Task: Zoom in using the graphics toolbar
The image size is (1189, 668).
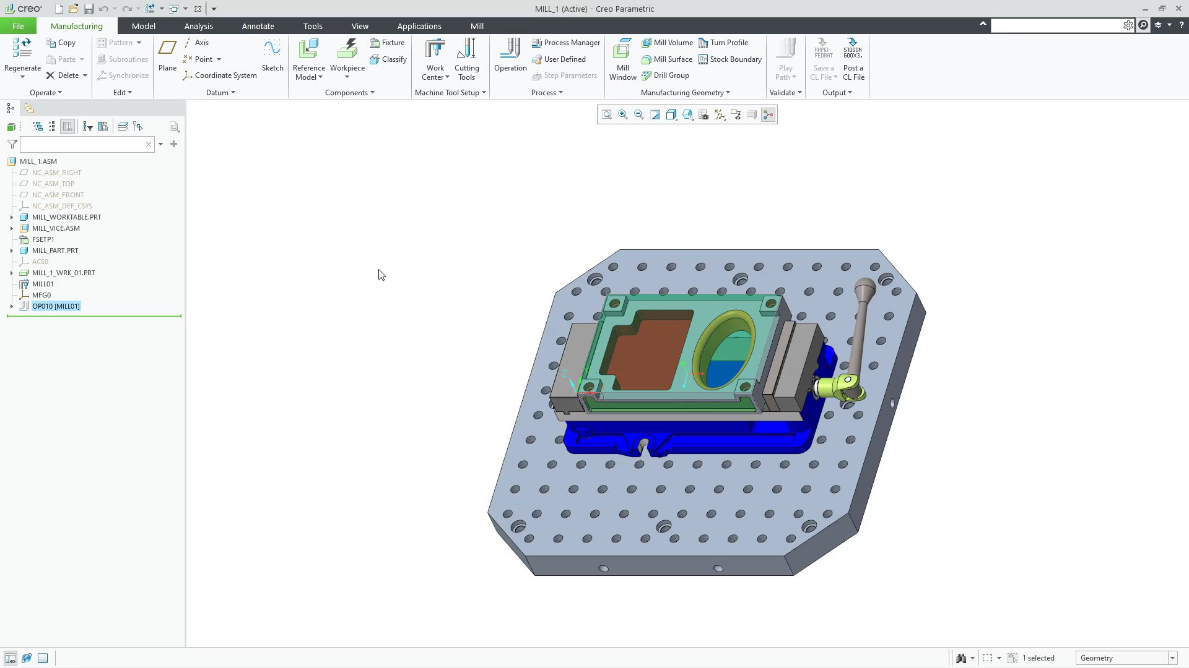Action: click(x=623, y=114)
